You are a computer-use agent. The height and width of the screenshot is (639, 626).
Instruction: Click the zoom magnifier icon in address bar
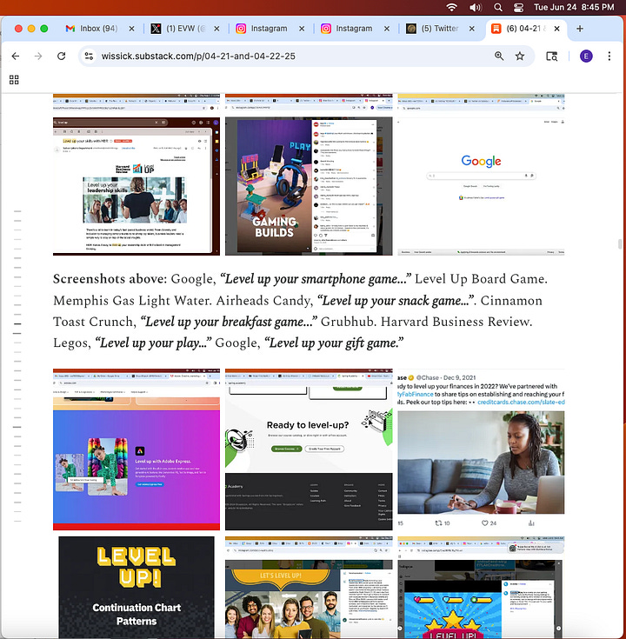click(x=499, y=57)
